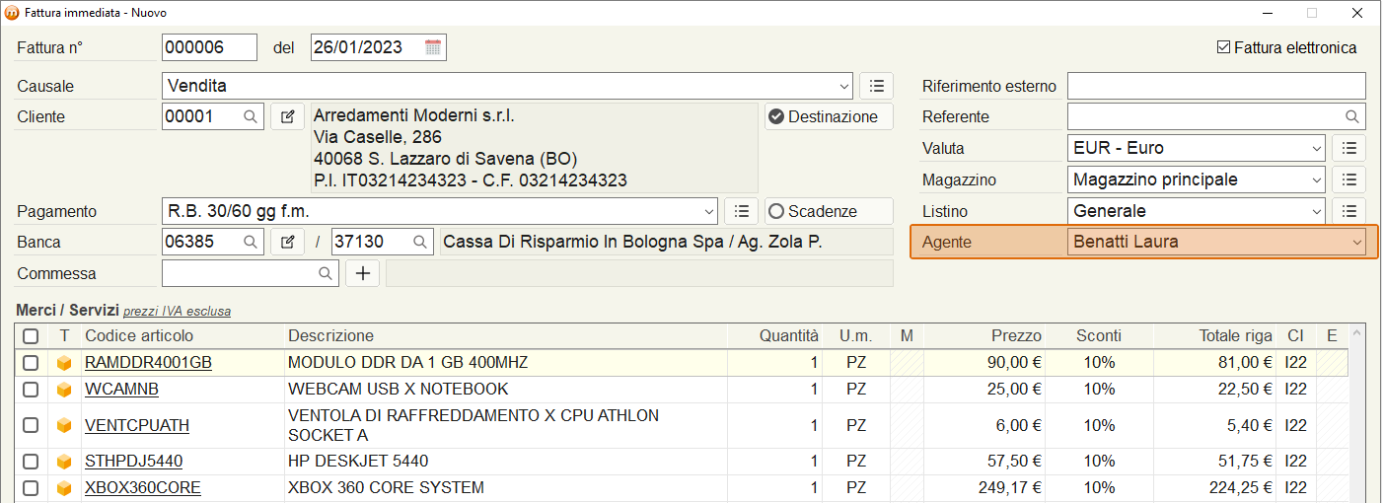The width and height of the screenshot is (1384, 503).
Task: Open the Scadenze button
Action: 829,211
